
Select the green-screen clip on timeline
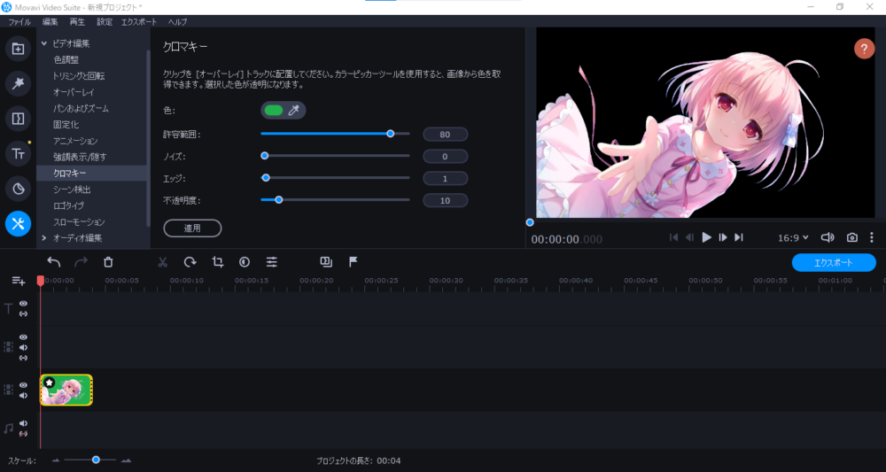66,391
